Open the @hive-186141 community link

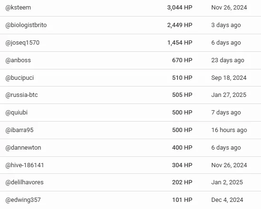pos(25,165)
